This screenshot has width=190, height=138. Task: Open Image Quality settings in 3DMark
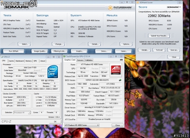pyautogui.click(x=39, y=51)
